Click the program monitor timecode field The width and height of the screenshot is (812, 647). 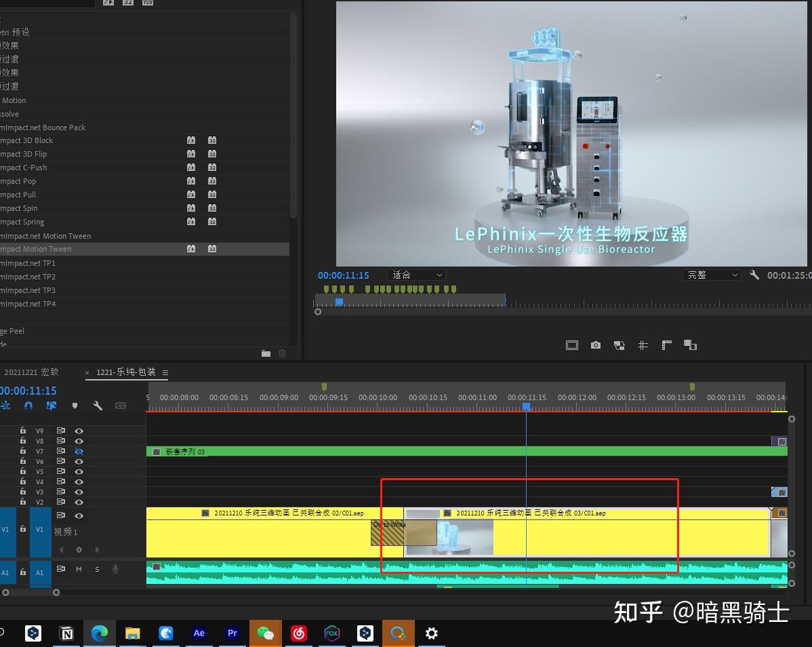coord(344,275)
